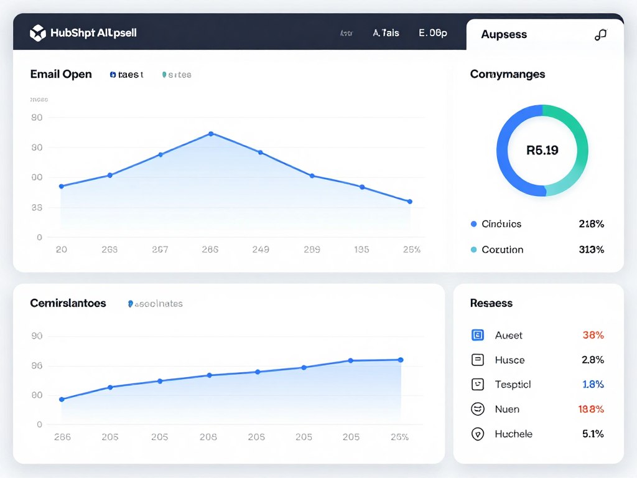Click the Cinduios blue legend dot

475,224
